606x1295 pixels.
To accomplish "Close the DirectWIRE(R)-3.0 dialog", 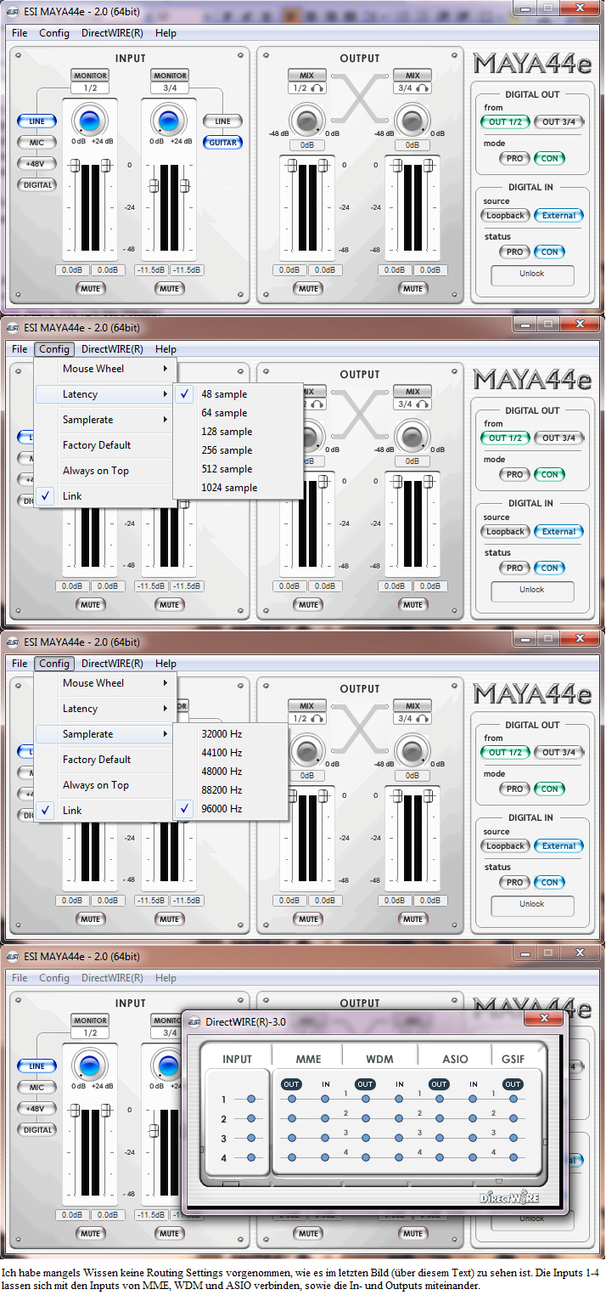I will (x=544, y=1018).
